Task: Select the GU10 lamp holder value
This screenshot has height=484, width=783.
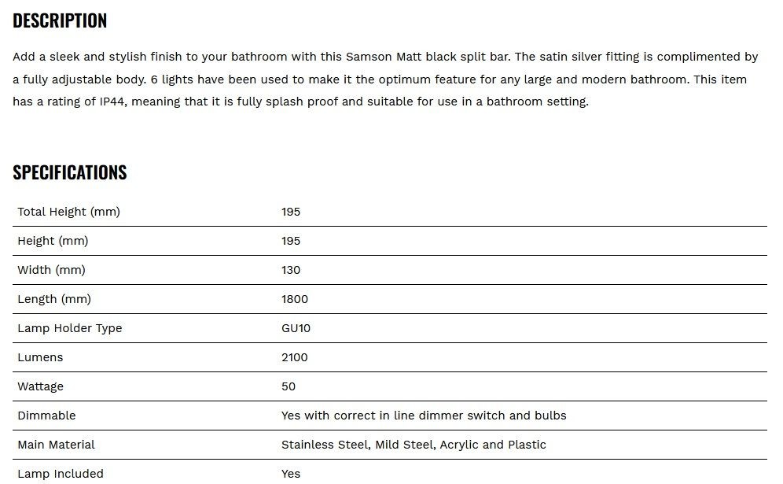Action: [296, 328]
